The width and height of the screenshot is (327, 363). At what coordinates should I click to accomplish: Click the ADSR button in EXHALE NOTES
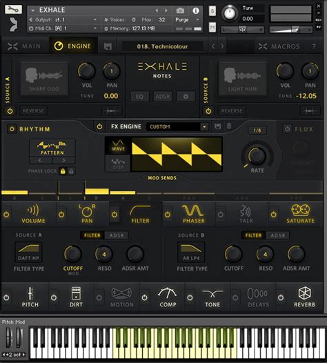[x=162, y=97]
